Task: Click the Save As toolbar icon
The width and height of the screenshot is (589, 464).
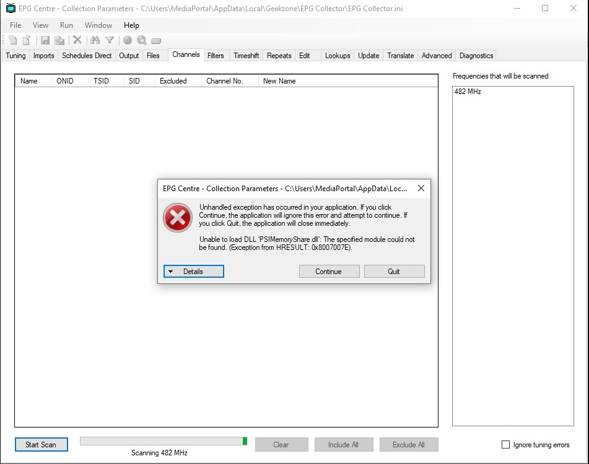Action: click(x=59, y=40)
